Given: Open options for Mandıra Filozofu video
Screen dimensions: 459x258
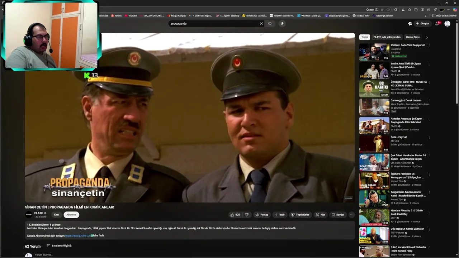Looking at the screenshot, I should [x=430, y=211].
